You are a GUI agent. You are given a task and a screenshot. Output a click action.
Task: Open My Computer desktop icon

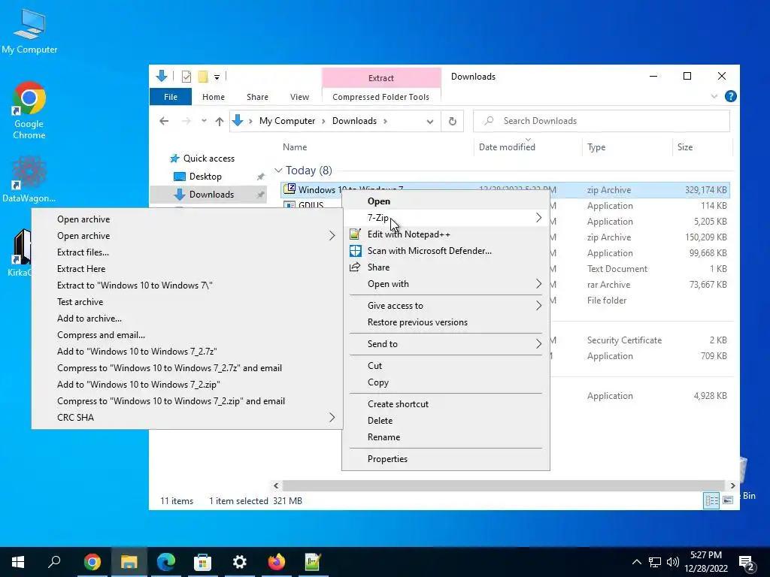click(x=29, y=30)
